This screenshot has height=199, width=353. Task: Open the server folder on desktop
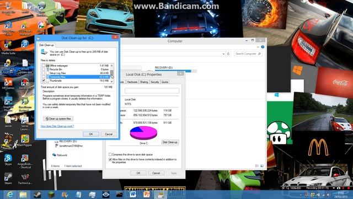tap(8, 122)
